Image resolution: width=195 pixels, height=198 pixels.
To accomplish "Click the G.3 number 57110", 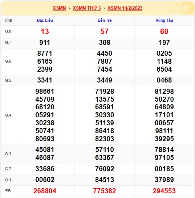I will (105, 149).
